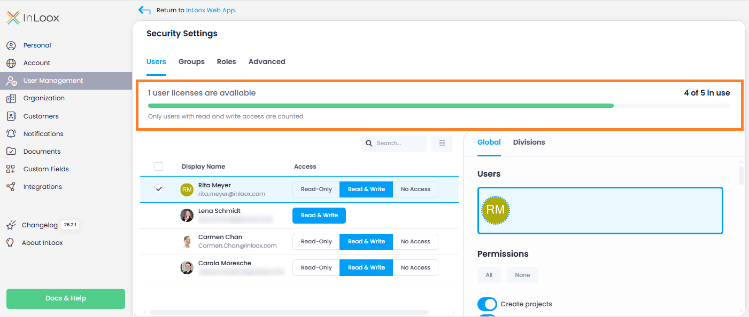749x317 pixels.
Task: Click the None permissions button
Action: [522, 275]
